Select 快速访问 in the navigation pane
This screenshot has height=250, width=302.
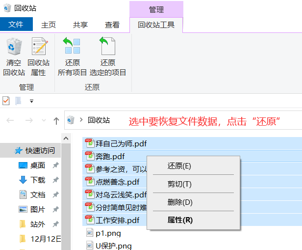(x=30, y=150)
